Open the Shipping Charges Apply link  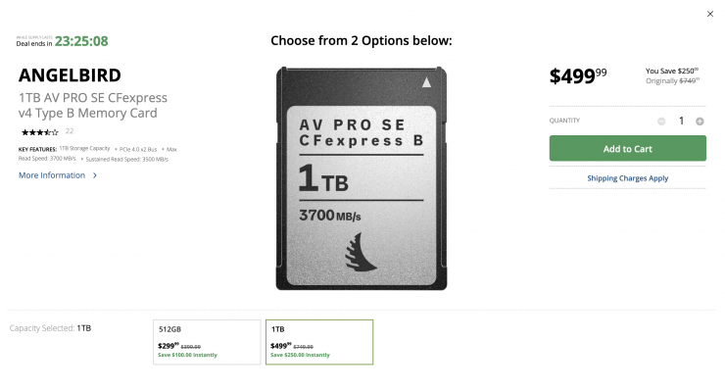(627, 178)
